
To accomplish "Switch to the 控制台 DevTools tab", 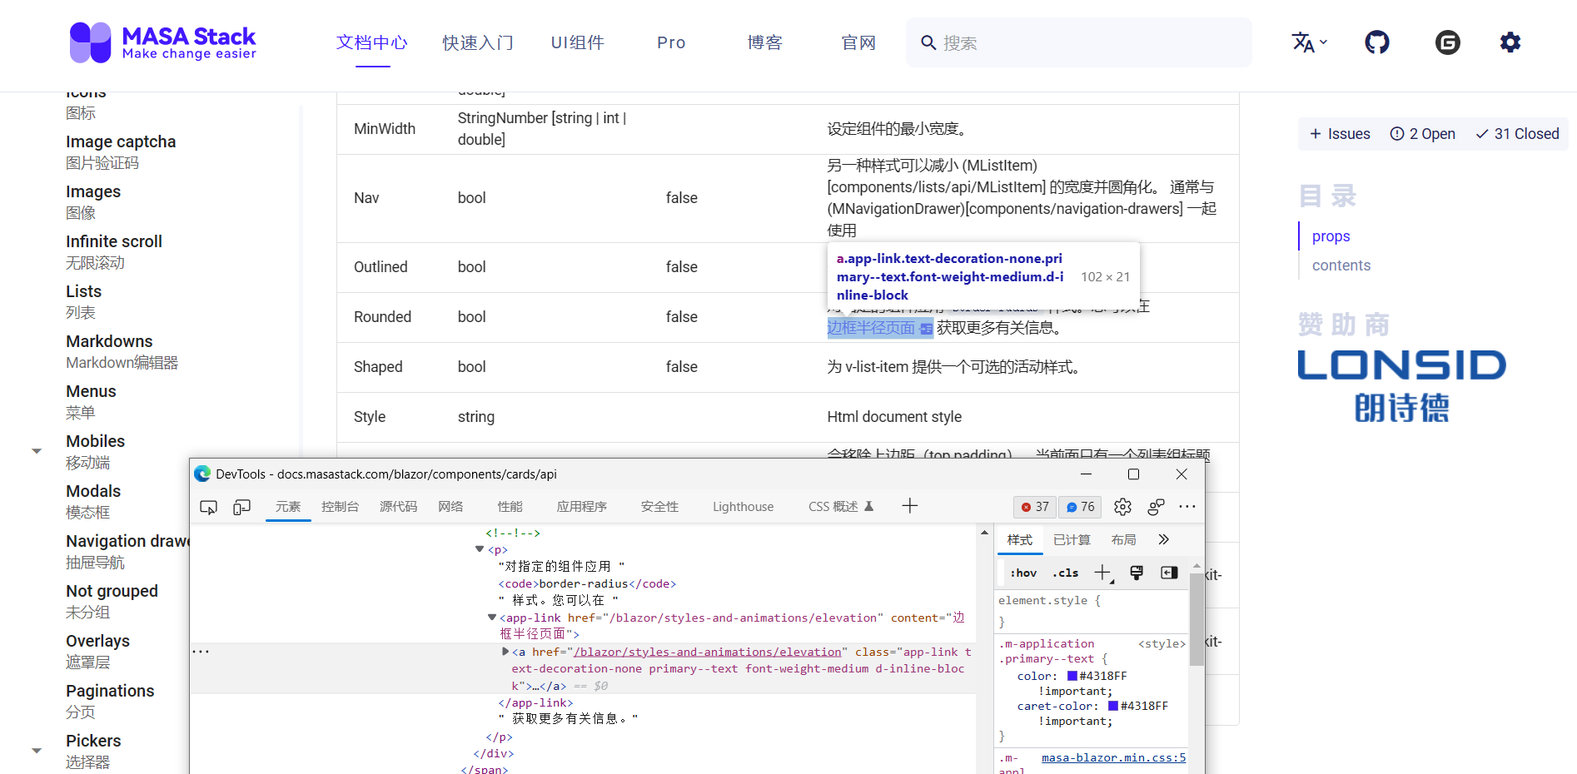I will (x=340, y=506).
